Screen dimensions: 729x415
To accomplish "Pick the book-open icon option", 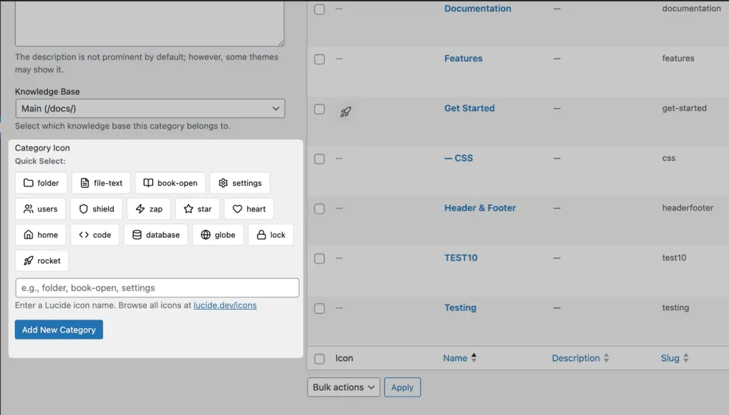I will (x=170, y=183).
